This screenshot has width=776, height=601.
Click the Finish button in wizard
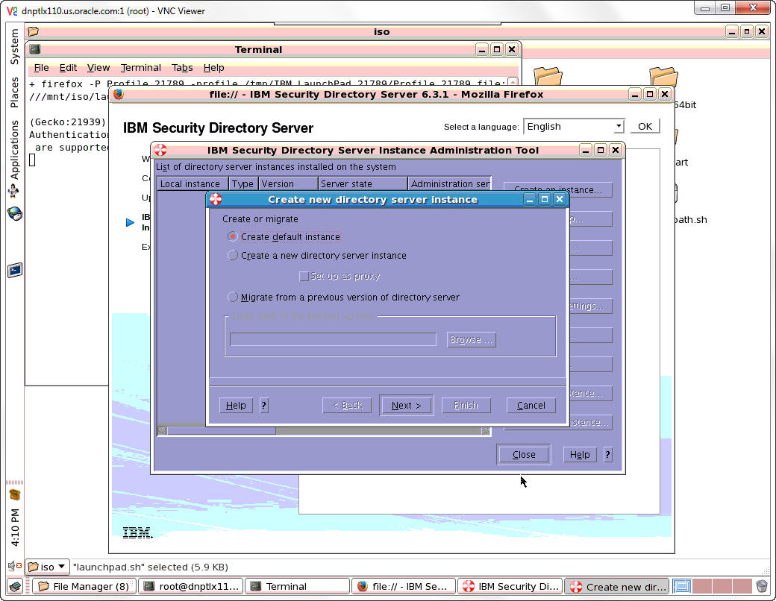point(466,405)
